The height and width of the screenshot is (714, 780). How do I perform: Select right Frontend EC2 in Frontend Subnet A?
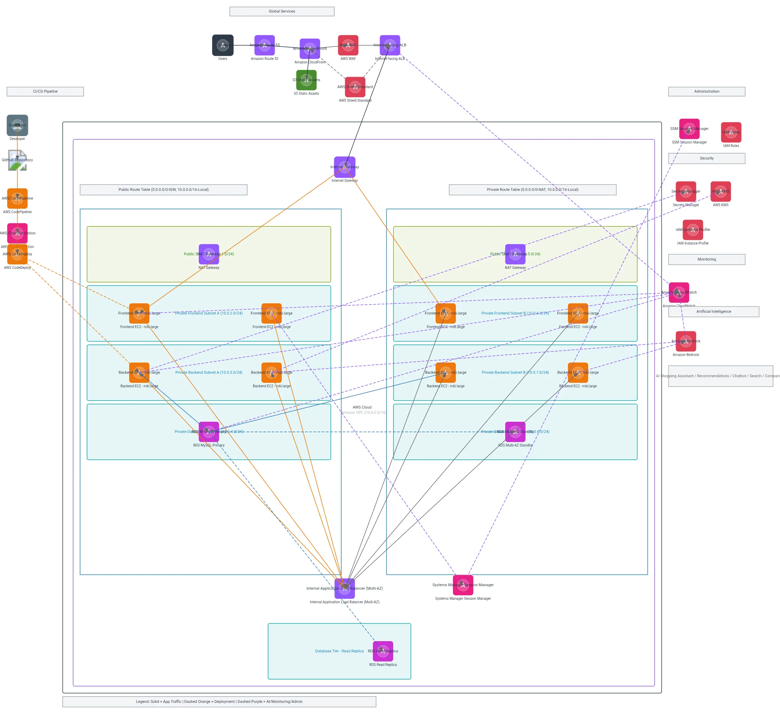point(271,313)
